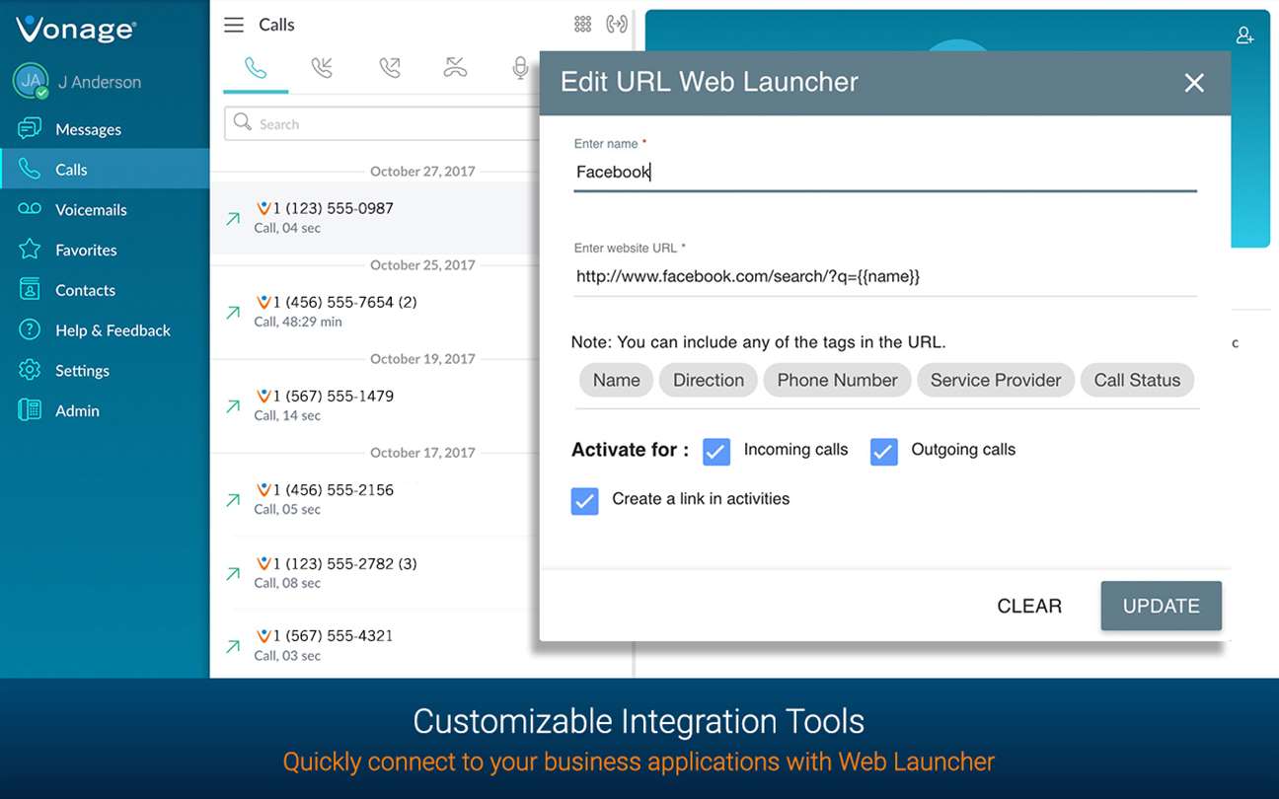Open Calls in the sidebar
1279x799 pixels.
point(105,169)
